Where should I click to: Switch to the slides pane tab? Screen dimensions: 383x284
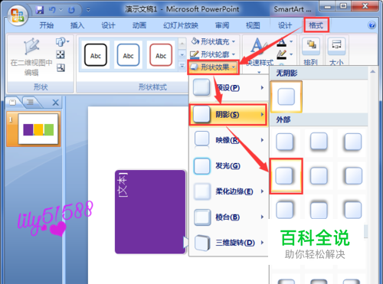12,103
